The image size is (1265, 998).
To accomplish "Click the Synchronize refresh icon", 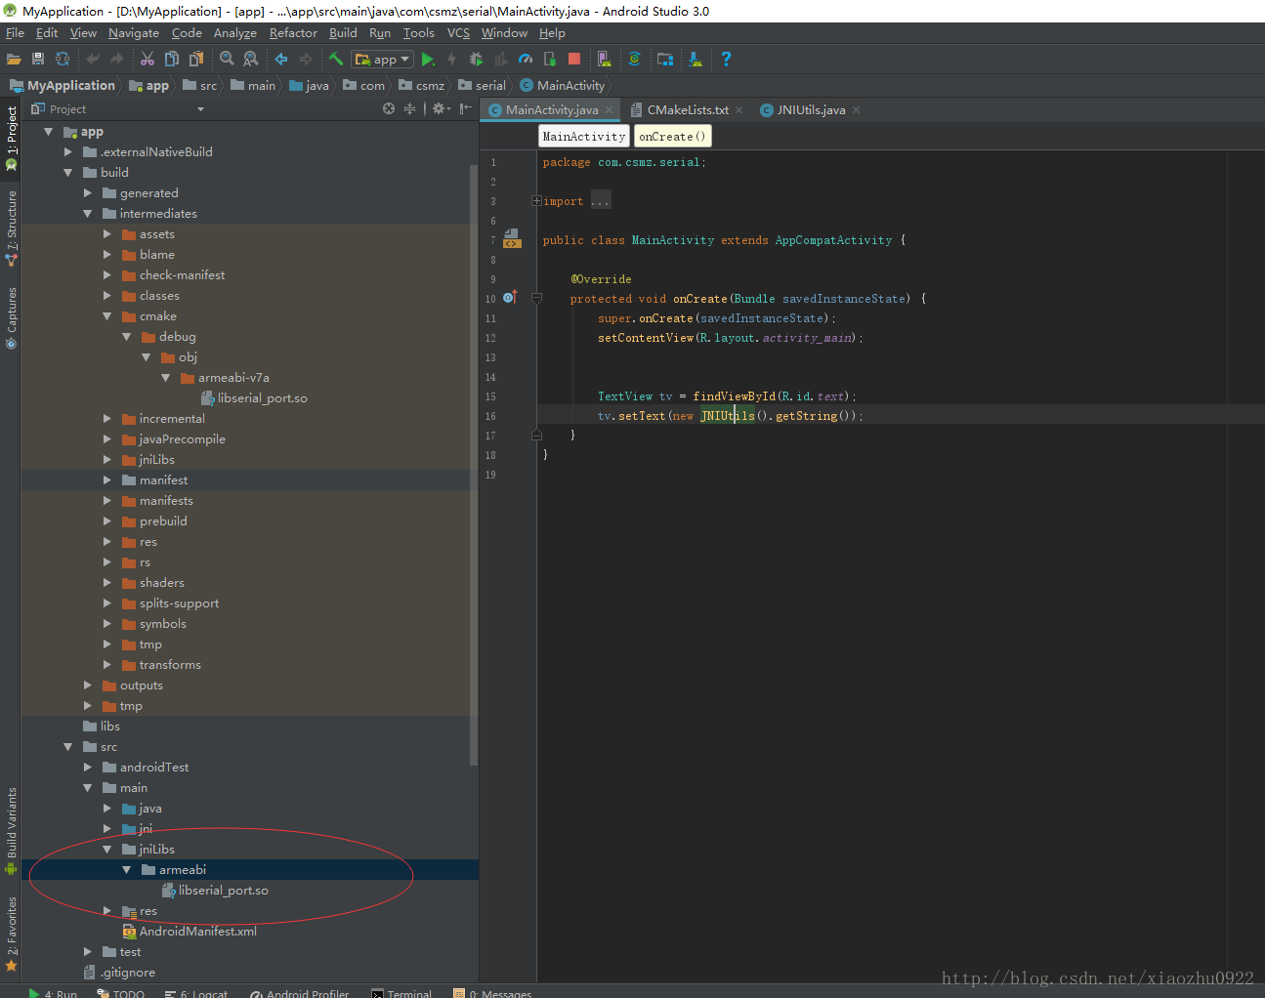I will tap(63, 60).
